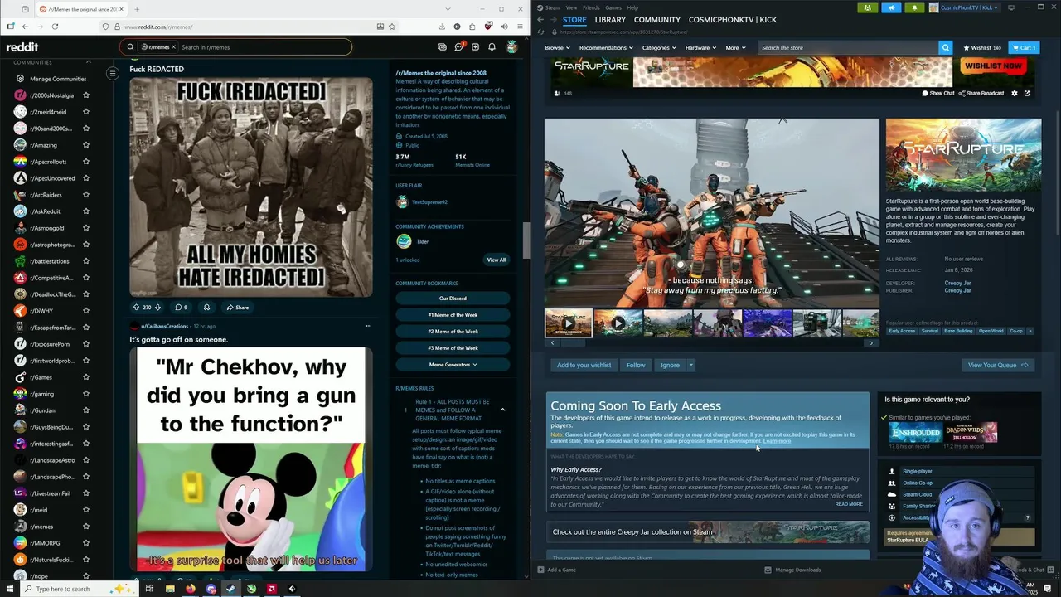Open Our Discord bookmark
Screen dimensions: 1061x597
coord(453,298)
